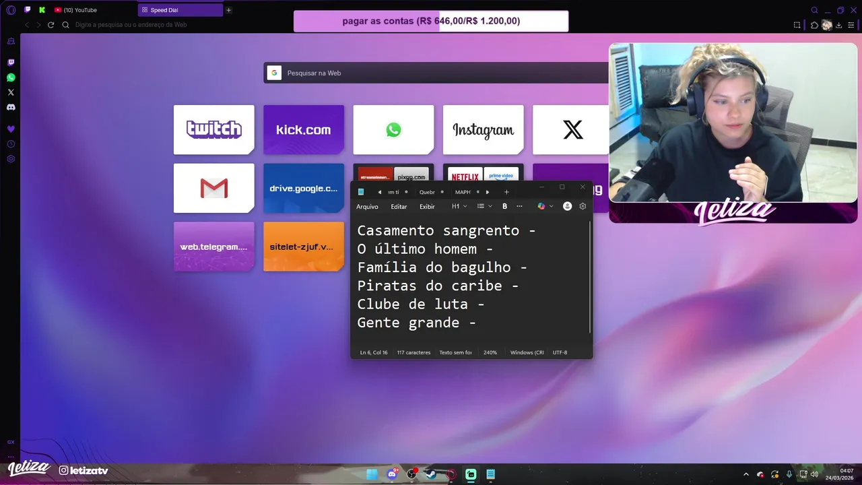Click the Copilot icon in Notepad

tap(541, 206)
